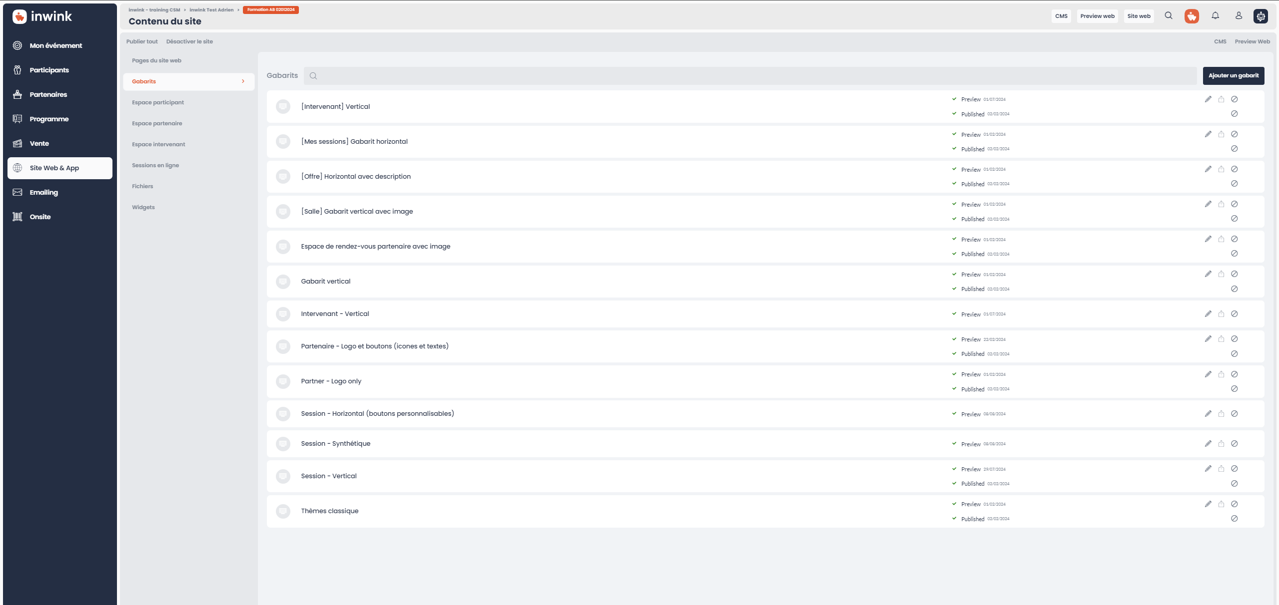
Task: Click Site web button in header
Action: tap(1139, 16)
